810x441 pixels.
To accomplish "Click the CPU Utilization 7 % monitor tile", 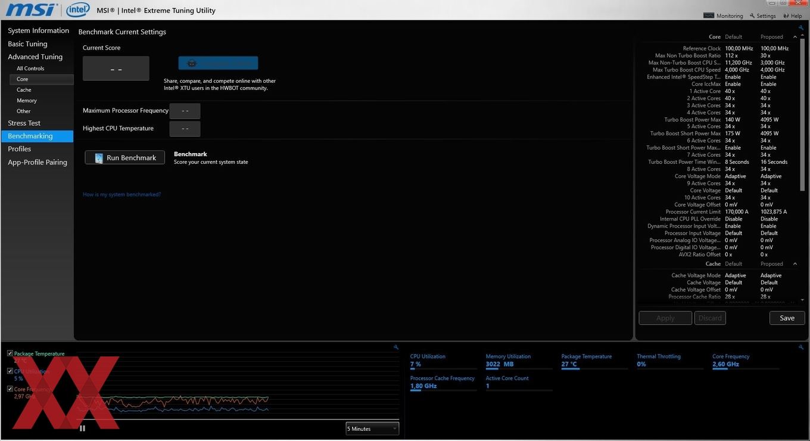I will point(444,361).
